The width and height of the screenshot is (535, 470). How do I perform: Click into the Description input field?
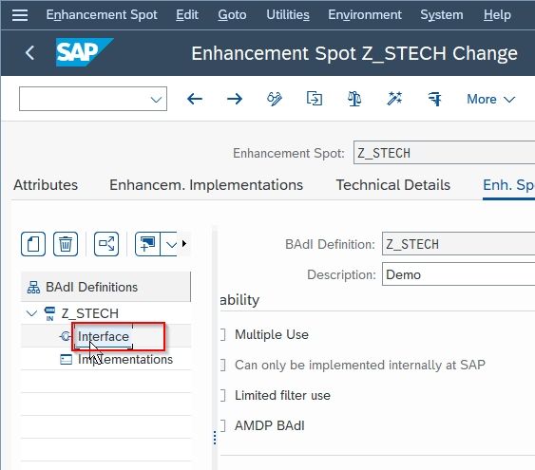[458, 274]
